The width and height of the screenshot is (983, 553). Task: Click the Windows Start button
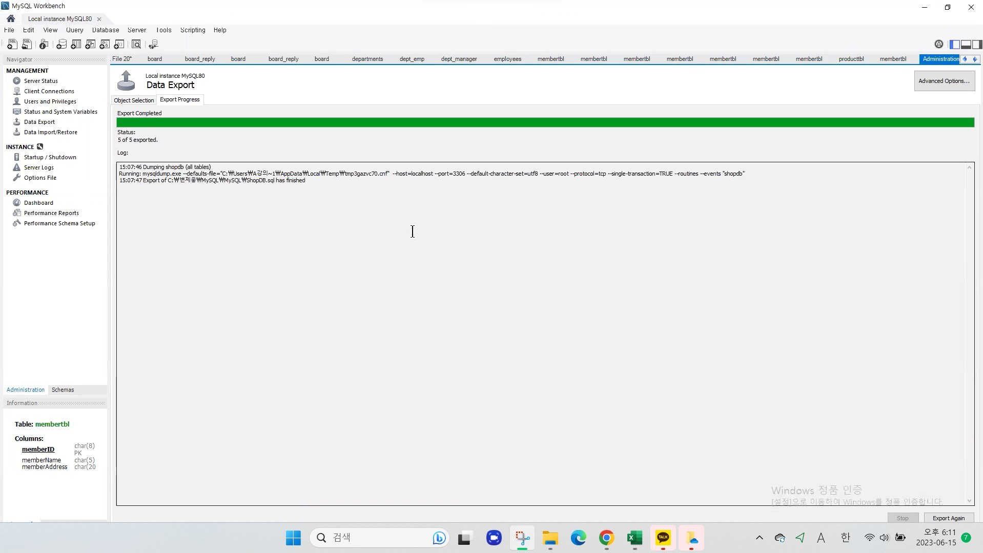tap(293, 538)
